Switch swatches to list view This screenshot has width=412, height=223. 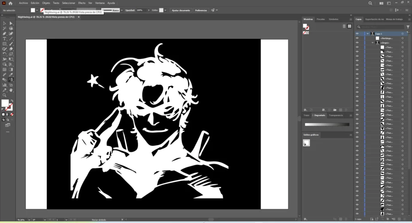point(344,26)
